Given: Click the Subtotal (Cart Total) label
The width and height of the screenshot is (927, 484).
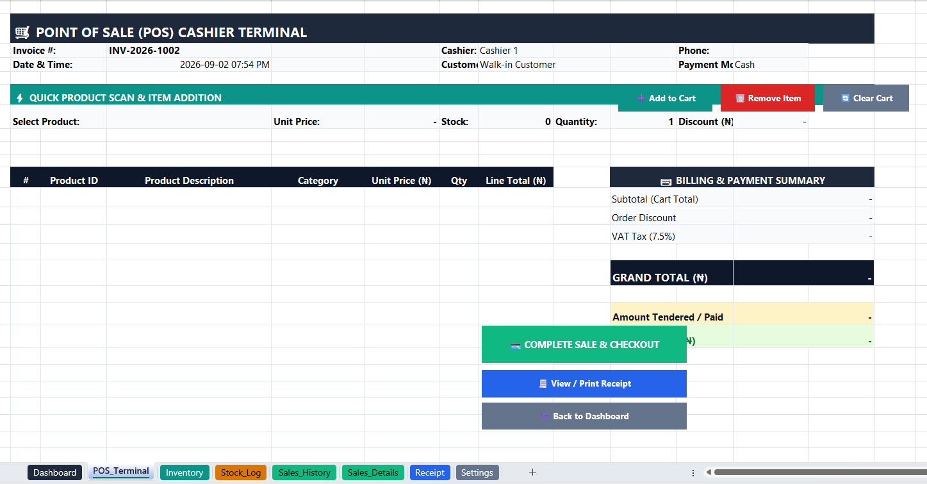Looking at the screenshot, I should (x=655, y=199).
